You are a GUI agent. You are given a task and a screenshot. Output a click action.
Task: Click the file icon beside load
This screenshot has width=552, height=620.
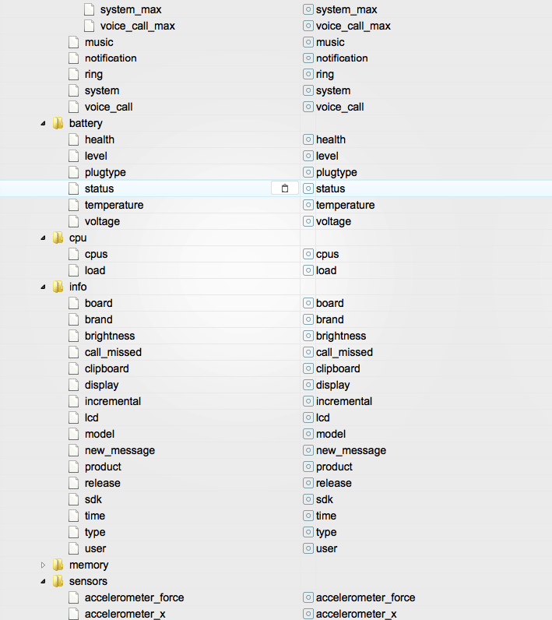pyautogui.click(x=73, y=270)
